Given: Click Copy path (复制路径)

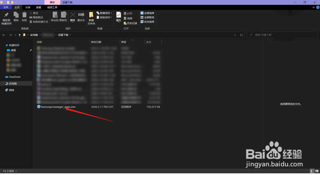Looking at the screenshot, I should tap(36, 17).
